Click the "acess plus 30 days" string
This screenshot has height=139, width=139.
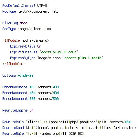(59, 52)
